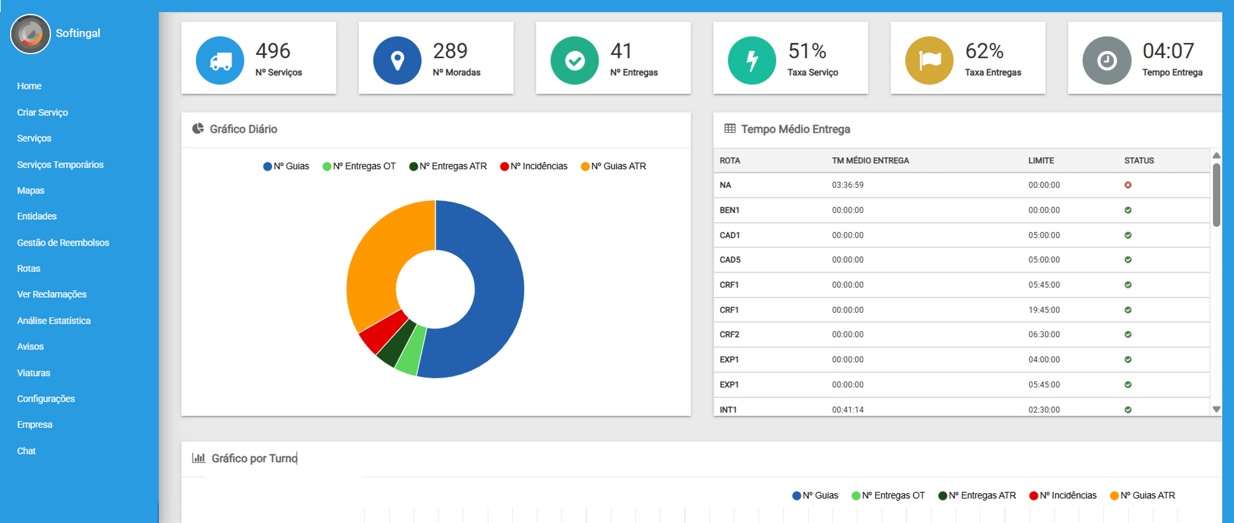The height and width of the screenshot is (523, 1234).
Task: Open Chat from the sidebar
Action: point(26,451)
